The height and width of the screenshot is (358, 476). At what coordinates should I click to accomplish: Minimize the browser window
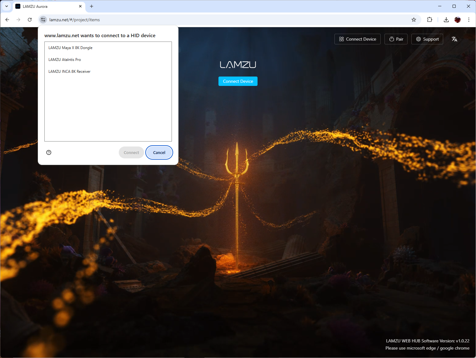(x=440, y=6)
